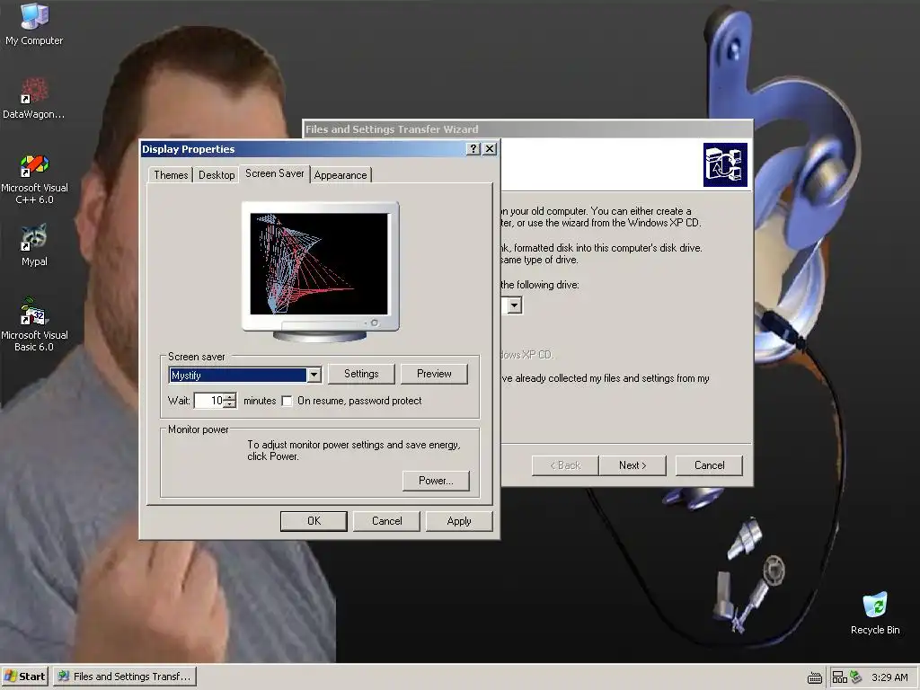Screen dimensions: 920x690
Task: Switch to the Themes tab
Action: (171, 175)
